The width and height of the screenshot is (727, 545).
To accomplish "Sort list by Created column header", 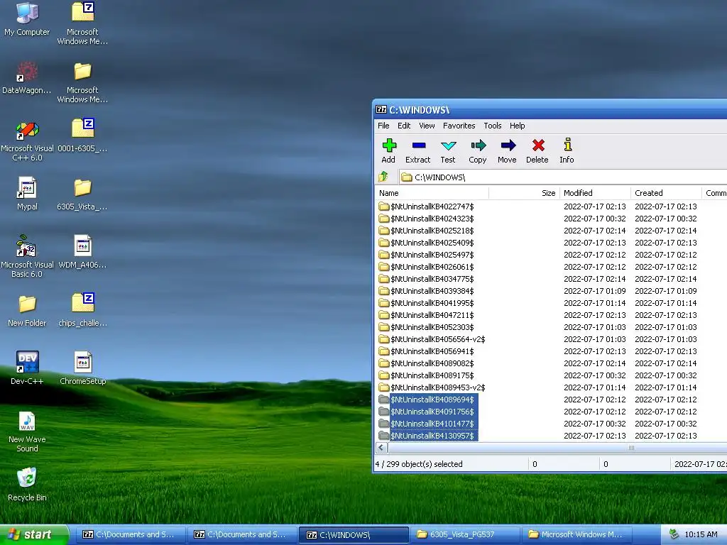I will 666,193.
